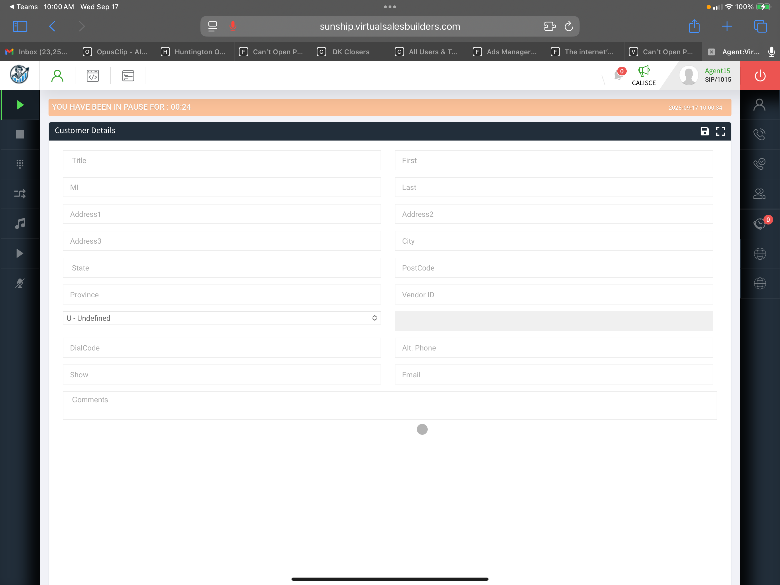Expand Customer Details panel to fullscreen
The height and width of the screenshot is (585, 780).
pyautogui.click(x=720, y=131)
